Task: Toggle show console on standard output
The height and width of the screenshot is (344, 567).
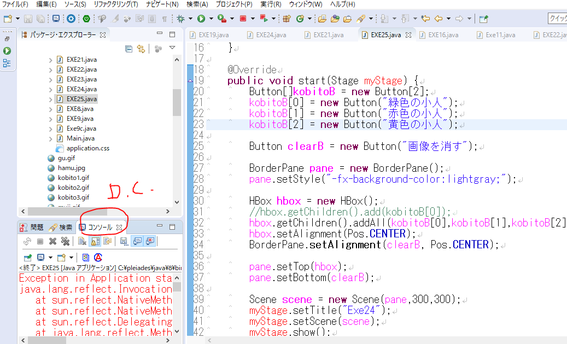Action: (x=137, y=241)
